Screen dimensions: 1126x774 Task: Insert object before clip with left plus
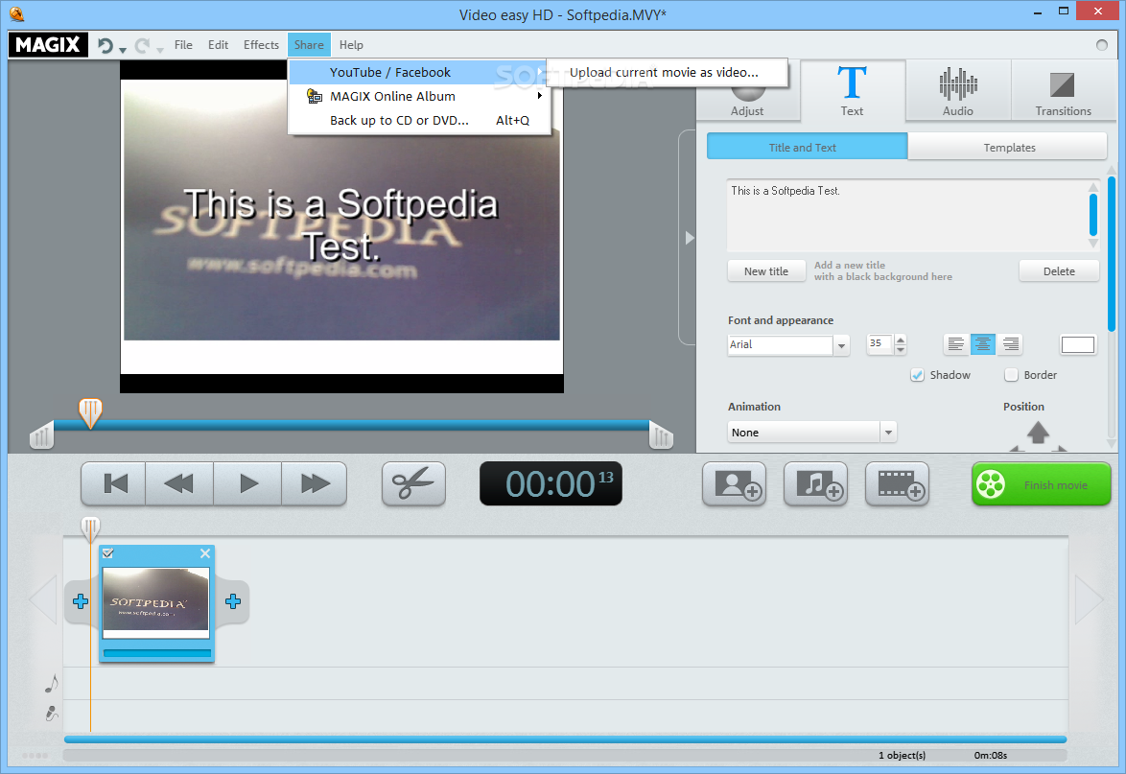(x=81, y=601)
